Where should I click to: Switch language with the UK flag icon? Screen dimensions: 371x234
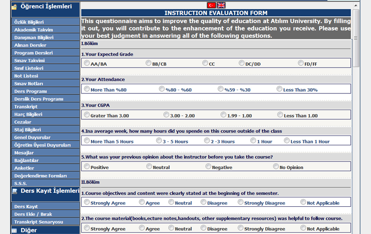click(221, 5)
